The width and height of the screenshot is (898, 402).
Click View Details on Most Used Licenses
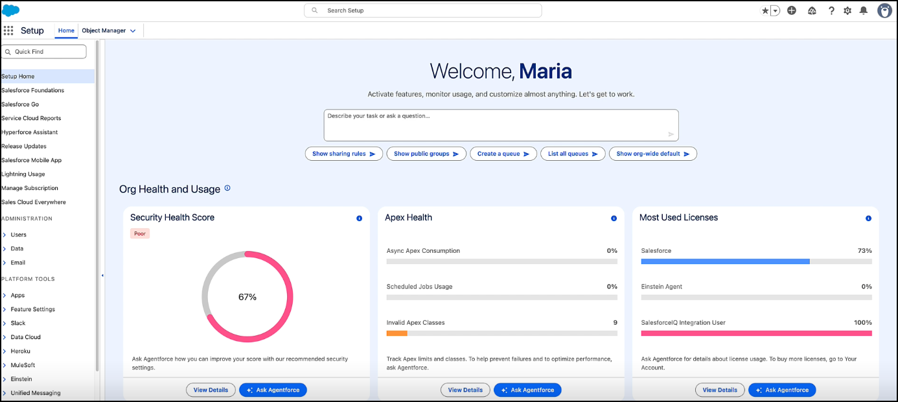click(720, 390)
